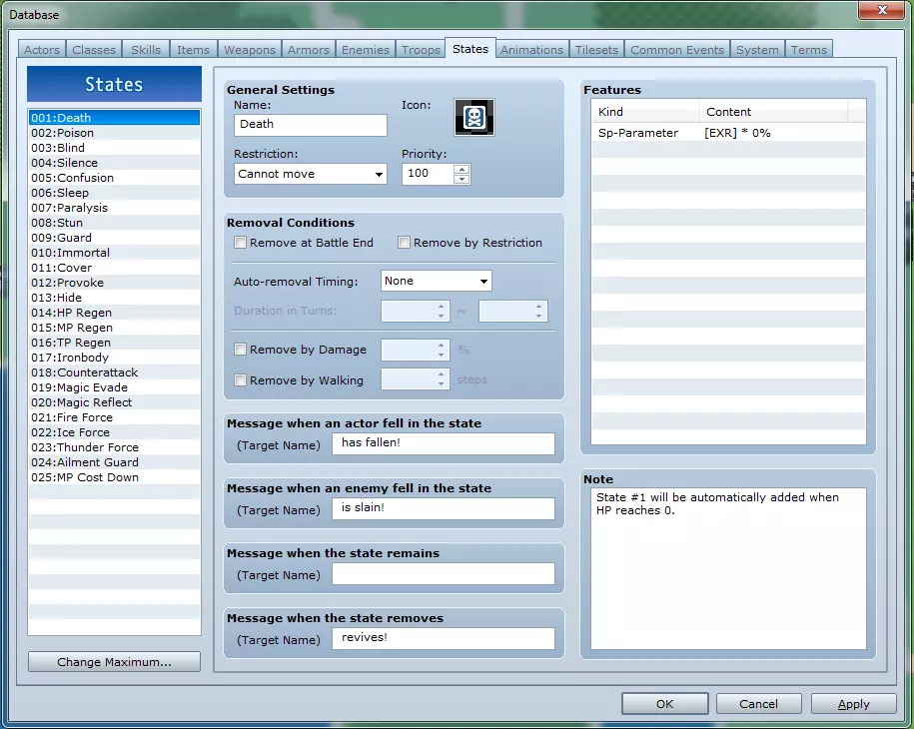
Task: Enable Remove at Battle End
Action: pyautogui.click(x=240, y=243)
